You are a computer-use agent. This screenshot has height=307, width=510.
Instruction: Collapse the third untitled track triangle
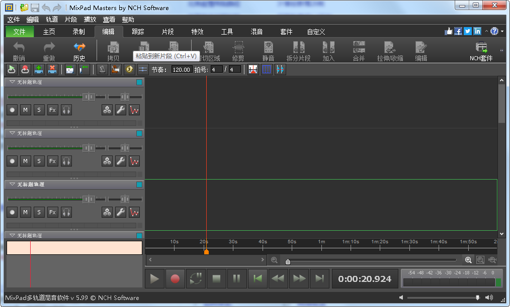12,184
